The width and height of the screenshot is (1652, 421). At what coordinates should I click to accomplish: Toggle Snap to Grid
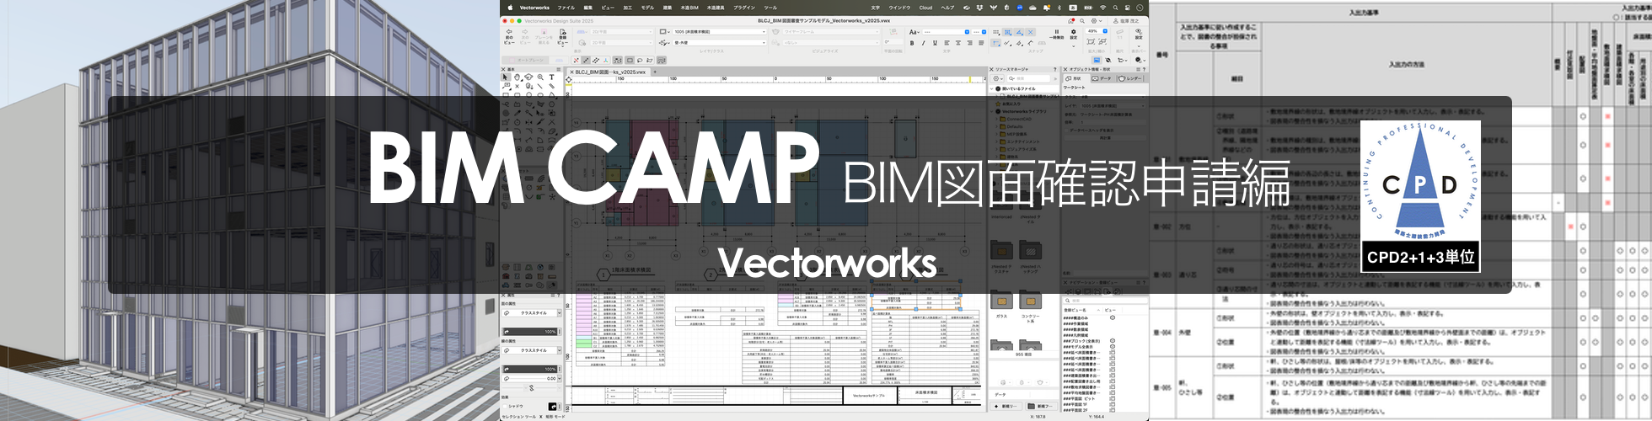[x=996, y=32]
